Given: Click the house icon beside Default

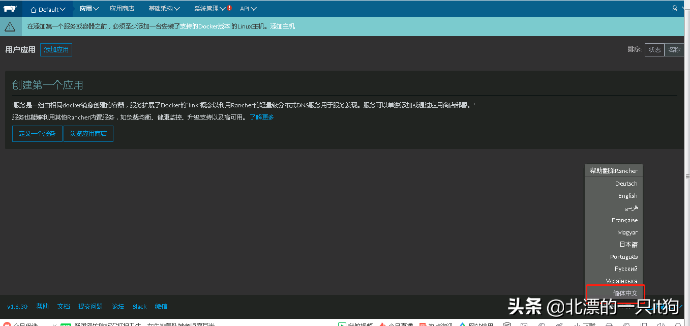Looking at the screenshot, I should click(x=34, y=9).
